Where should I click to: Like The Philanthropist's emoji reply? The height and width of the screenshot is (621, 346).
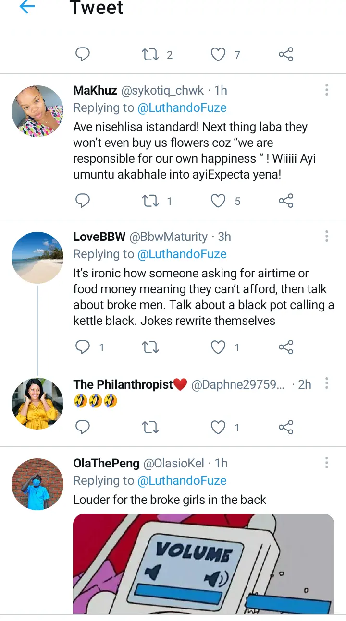[219, 427]
